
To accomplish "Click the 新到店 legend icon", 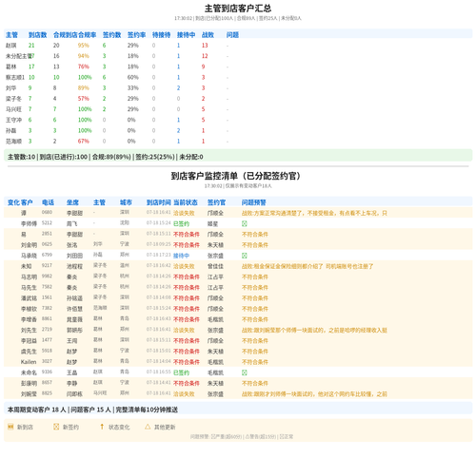I will tap(10, 427).
